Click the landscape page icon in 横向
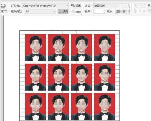The image size is (151, 121). click(x=73, y=12)
